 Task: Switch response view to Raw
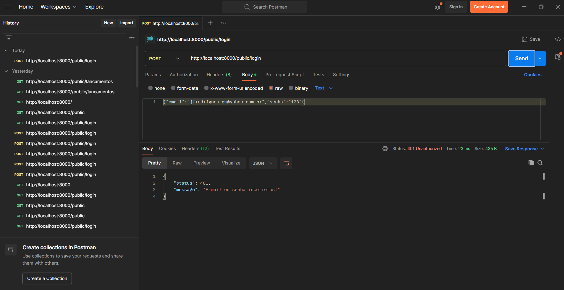tap(177, 163)
